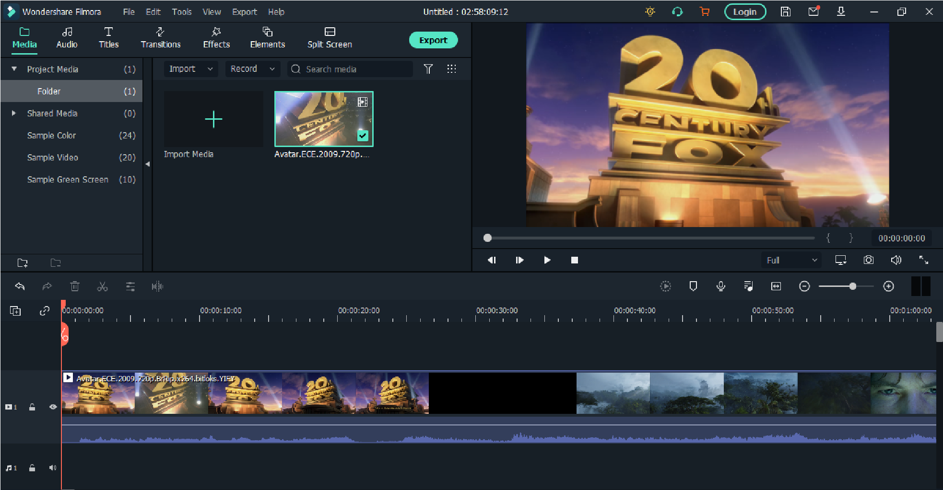Viewport: 943px width, 490px height.
Task: Record a voiceover with the microphone icon
Action: coord(720,286)
